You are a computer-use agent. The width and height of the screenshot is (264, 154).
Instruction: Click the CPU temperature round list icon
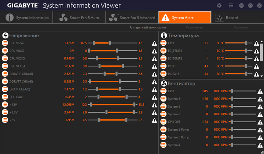(x=163, y=43)
